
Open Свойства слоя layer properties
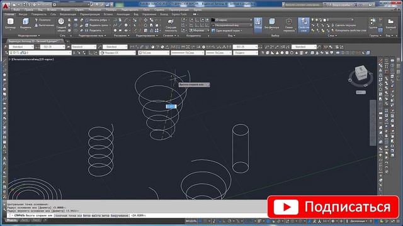click(304, 25)
